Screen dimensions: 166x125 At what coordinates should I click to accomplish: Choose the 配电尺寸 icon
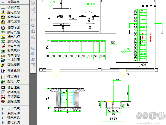pos(3,81)
